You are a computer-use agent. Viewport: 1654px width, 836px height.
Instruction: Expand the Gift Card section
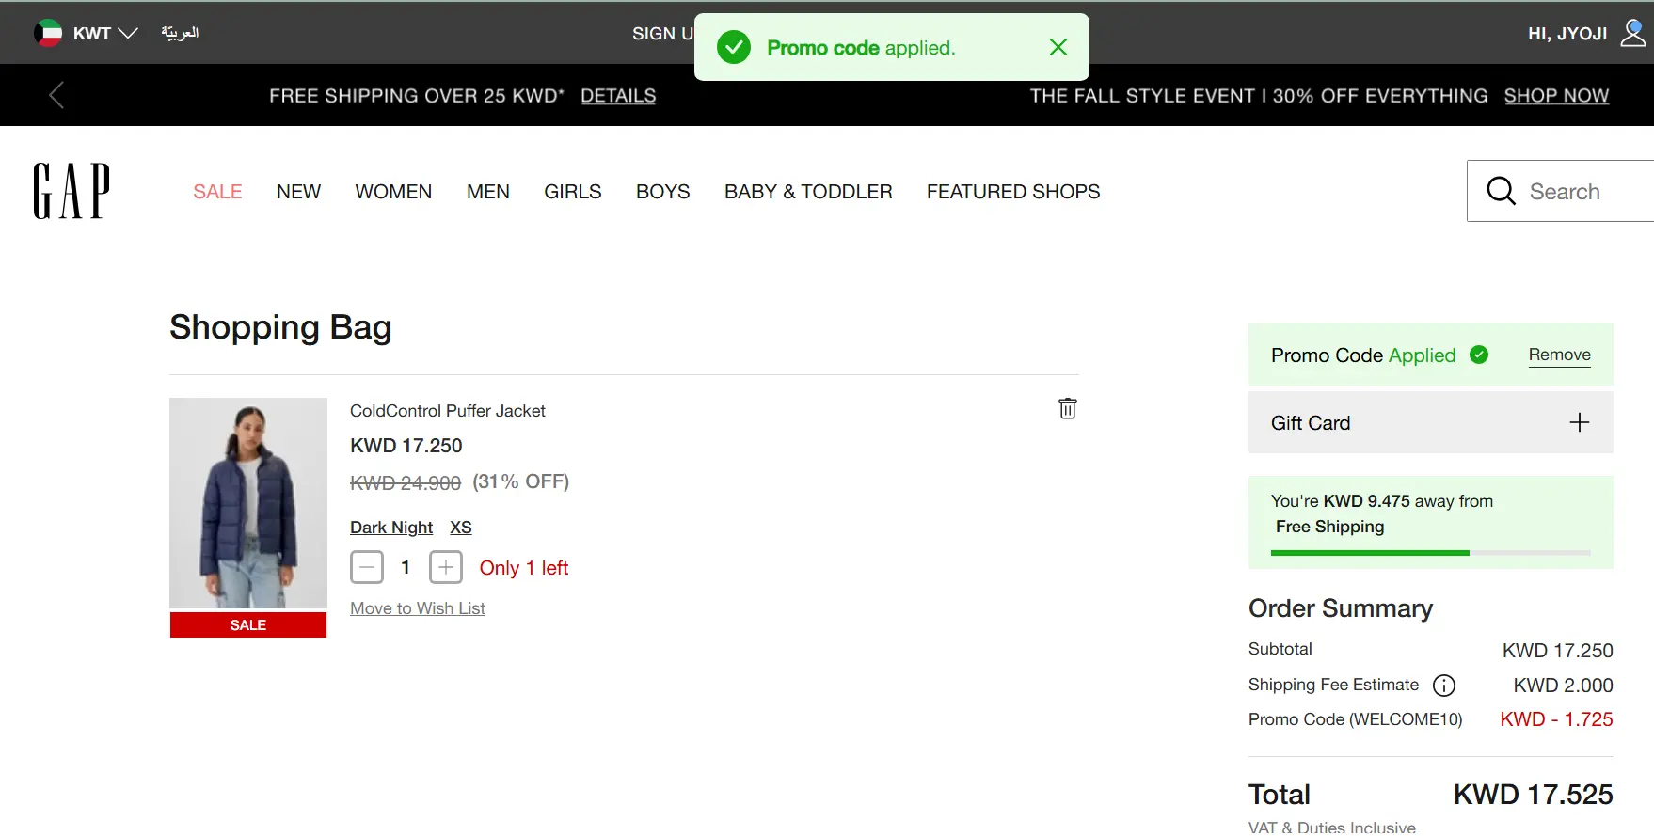[1431, 422]
